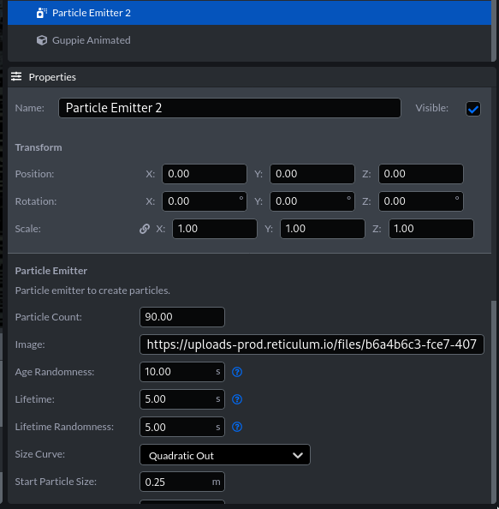The width and height of the screenshot is (499, 509).
Task: Open Lifetime Randomness help icon
Action: coord(237,427)
